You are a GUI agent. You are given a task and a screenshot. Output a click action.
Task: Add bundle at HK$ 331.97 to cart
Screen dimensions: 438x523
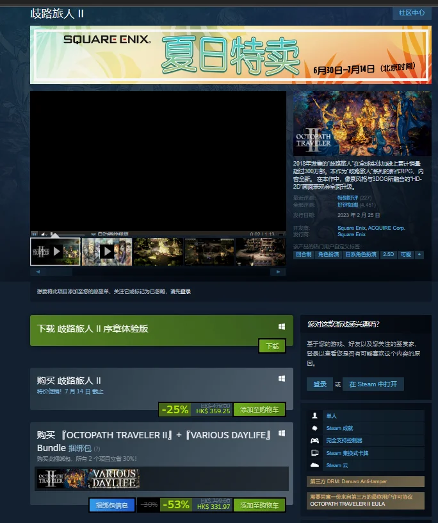tap(259, 505)
